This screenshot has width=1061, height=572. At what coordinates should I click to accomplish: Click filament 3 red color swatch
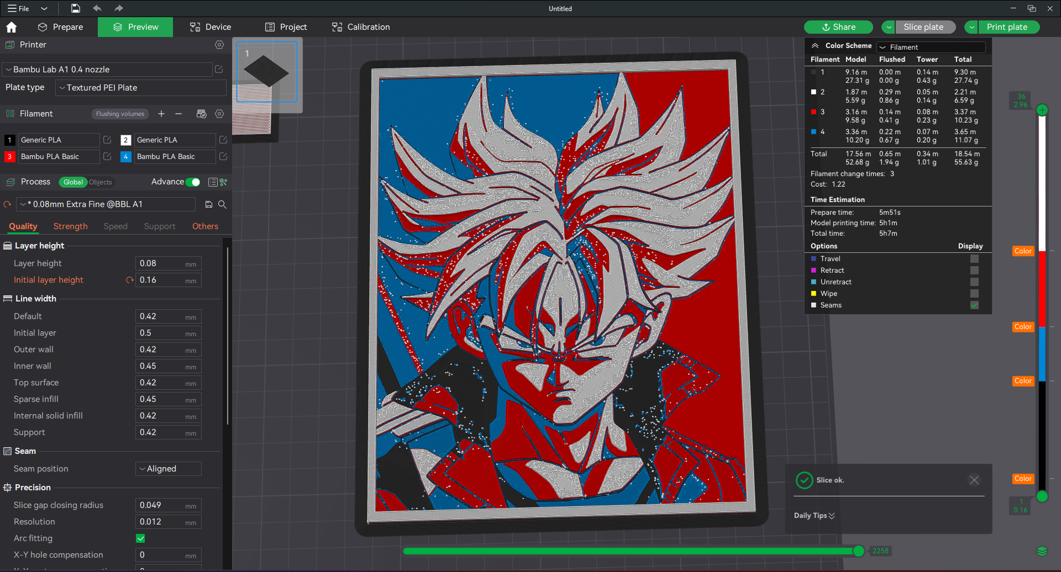point(9,157)
